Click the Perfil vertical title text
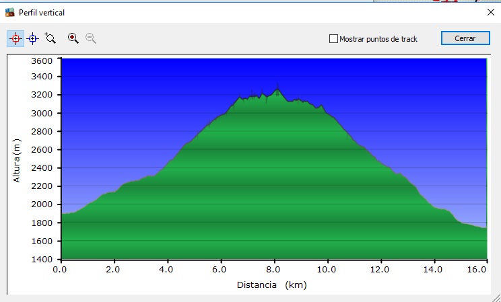 pos(42,13)
